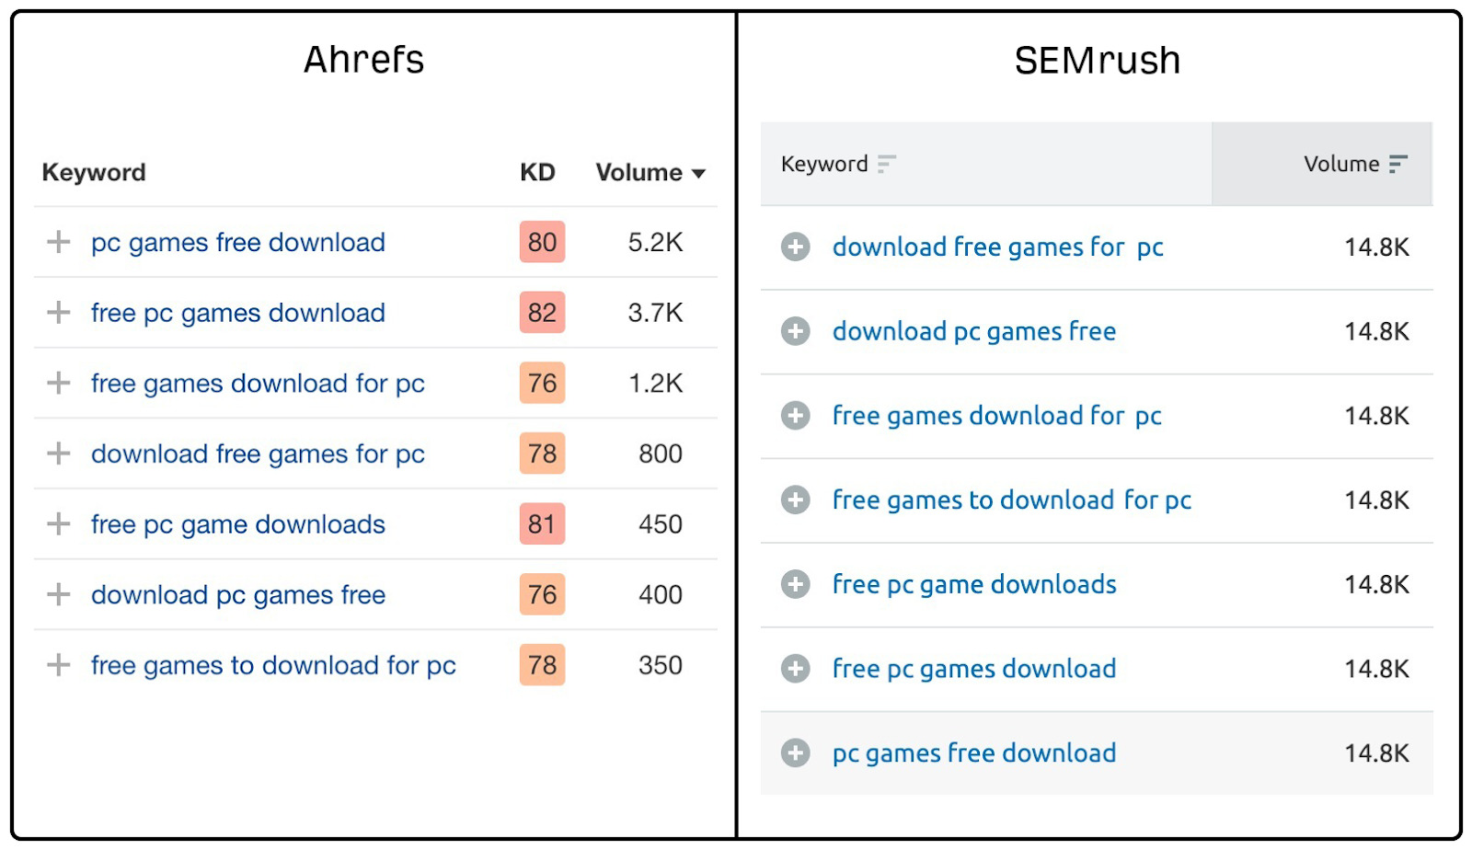Click the red KD badge showing 82
This screenshot has height=850, width=1472.
[x=542, y=313]
